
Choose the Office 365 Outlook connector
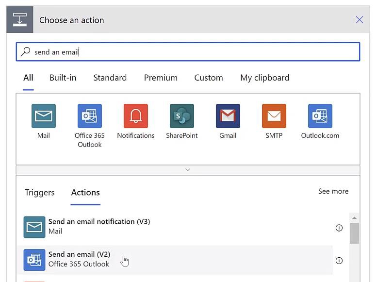90,116
